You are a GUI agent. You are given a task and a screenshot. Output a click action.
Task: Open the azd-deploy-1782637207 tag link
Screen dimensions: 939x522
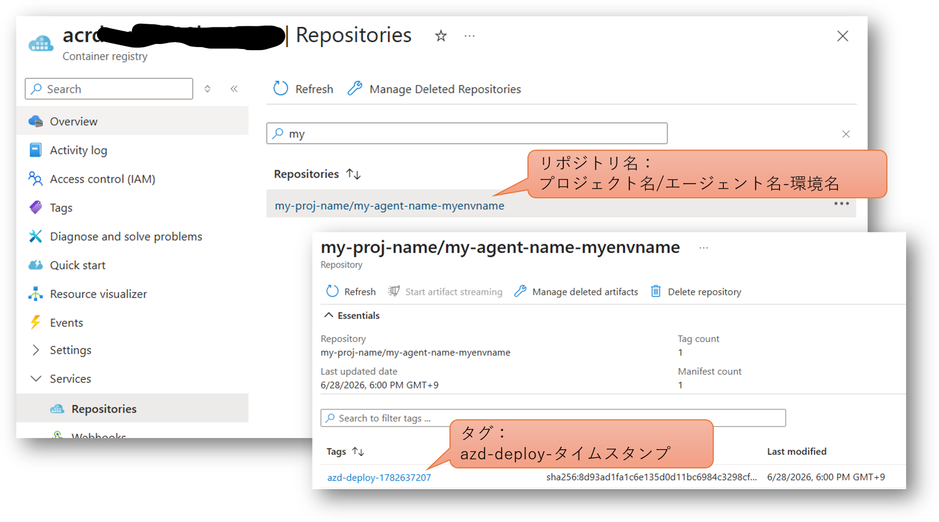click(x=379, y=478)
